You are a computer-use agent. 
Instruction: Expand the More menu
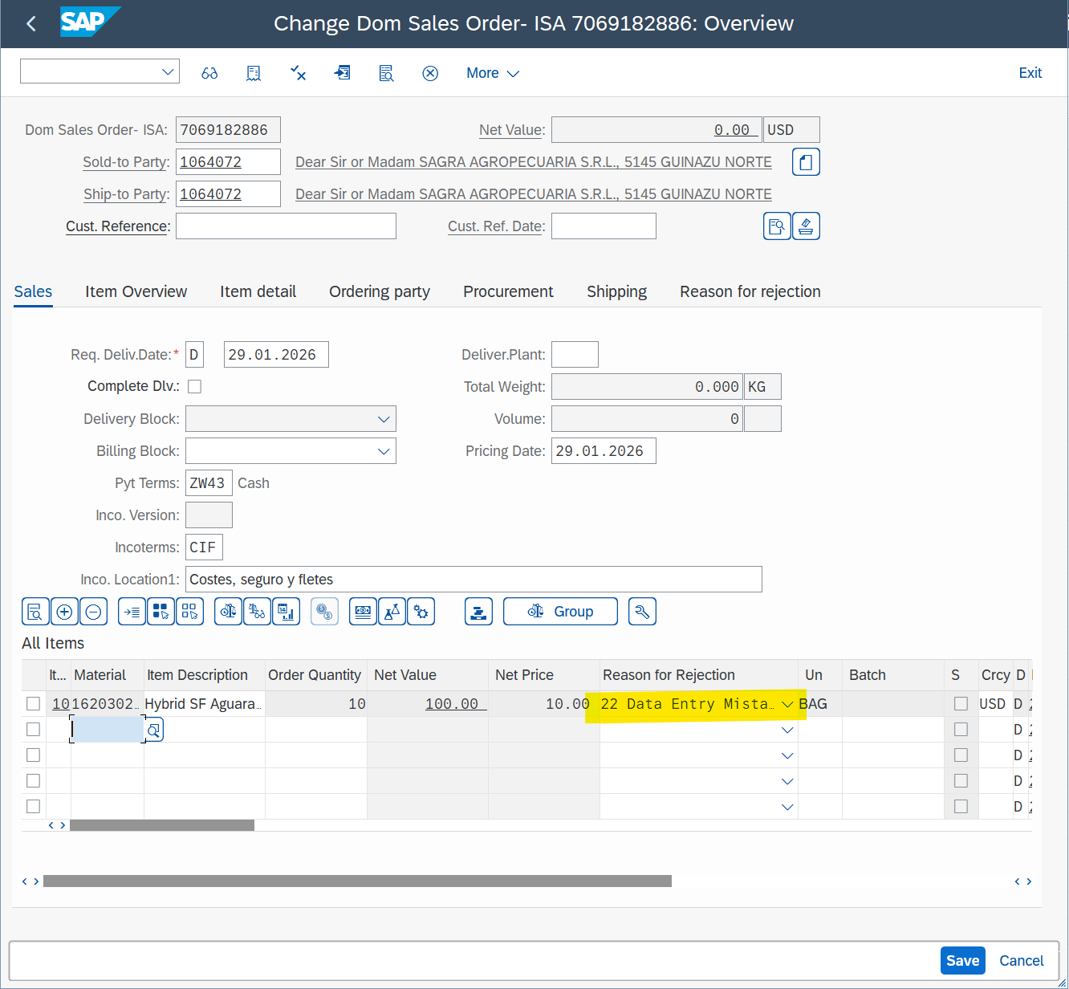(493, 73)
